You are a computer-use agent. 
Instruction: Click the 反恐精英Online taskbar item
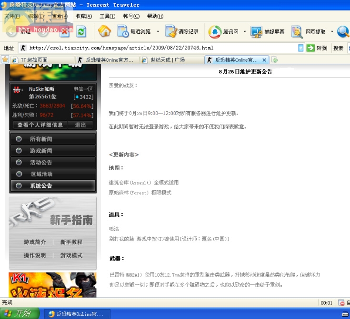77,314
